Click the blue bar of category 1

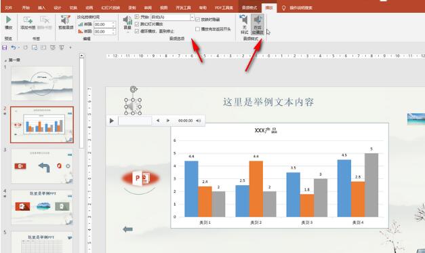(x=191, y=189)
